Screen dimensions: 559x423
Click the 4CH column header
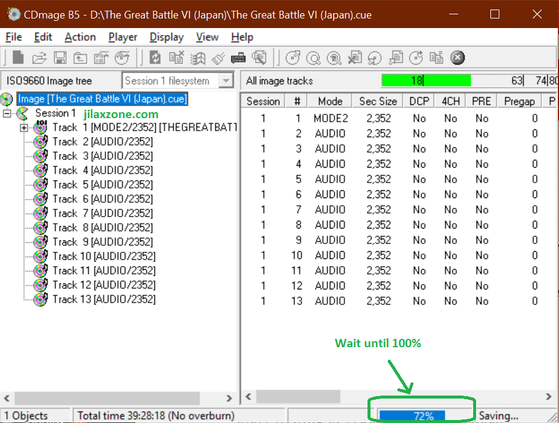450,101
